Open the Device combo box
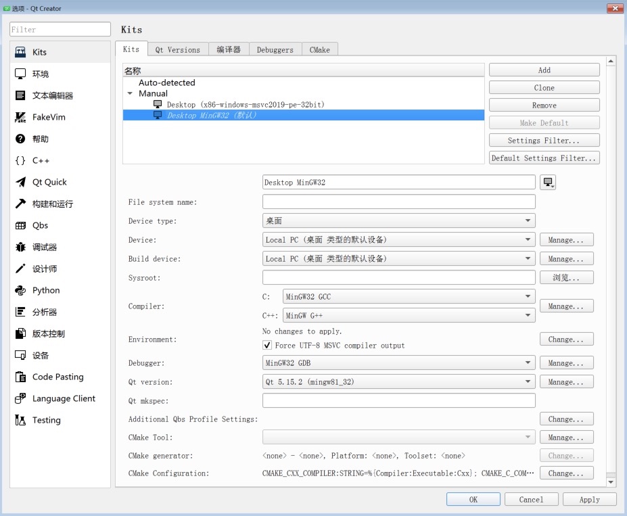This screenshot has width=627, height=516. pyautogui.click(x=398, y=240)
